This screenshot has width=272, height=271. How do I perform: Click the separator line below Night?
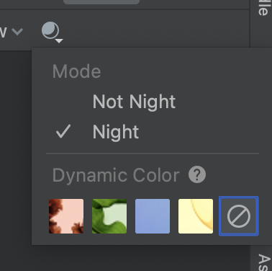click(153, 153)
